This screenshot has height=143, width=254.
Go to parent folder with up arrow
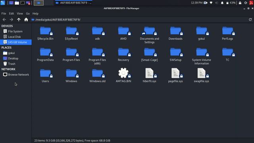point(19,19)
